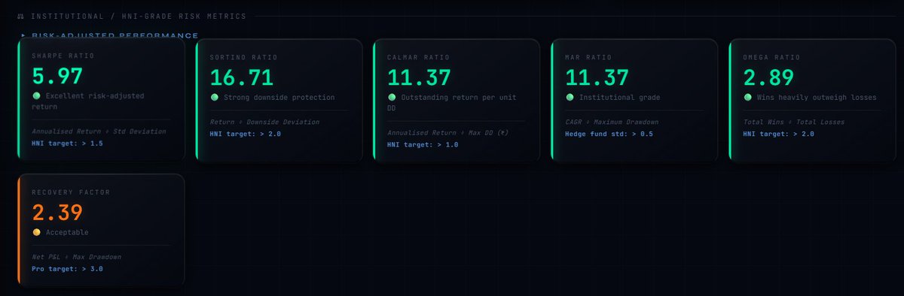This screenshot has height=296, width=904.
Task: Collapse the Risk-Adjusted Performance section arrow
Action: [x=23, y=35]
